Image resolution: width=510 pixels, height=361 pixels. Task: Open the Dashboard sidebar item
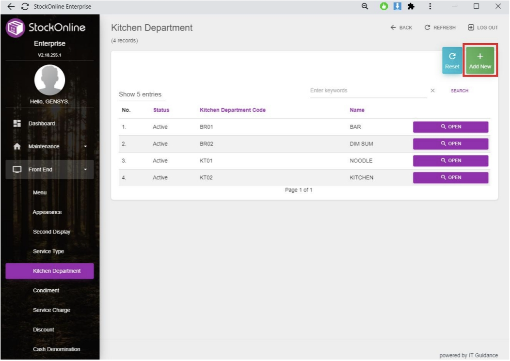click(41, 124)
